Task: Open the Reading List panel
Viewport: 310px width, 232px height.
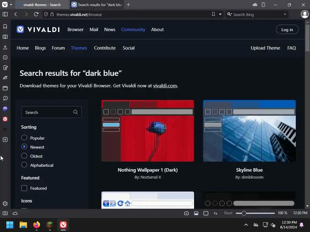Action: (5, 37)
